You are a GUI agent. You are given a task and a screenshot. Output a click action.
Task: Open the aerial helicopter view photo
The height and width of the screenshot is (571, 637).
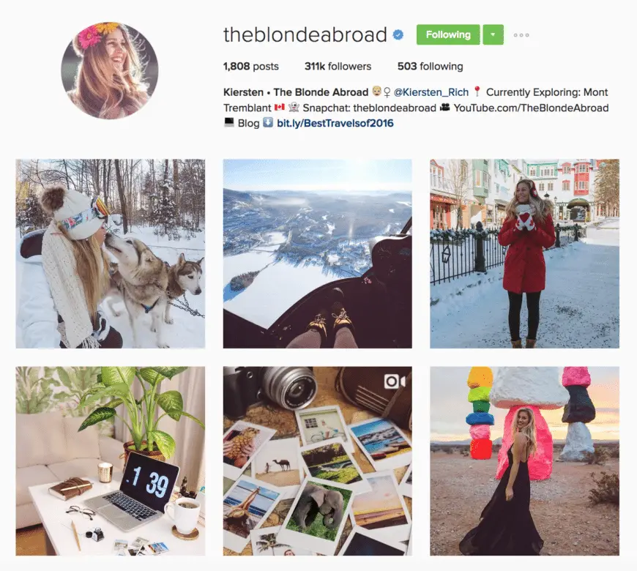coord(318,253)
